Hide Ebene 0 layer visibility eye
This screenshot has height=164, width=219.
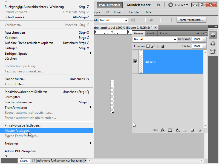click(135, 61)
